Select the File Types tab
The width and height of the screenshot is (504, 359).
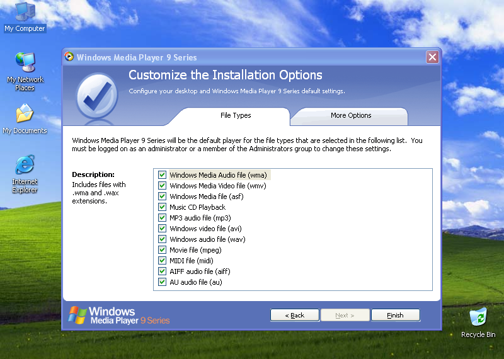click(x=235, y=116)
